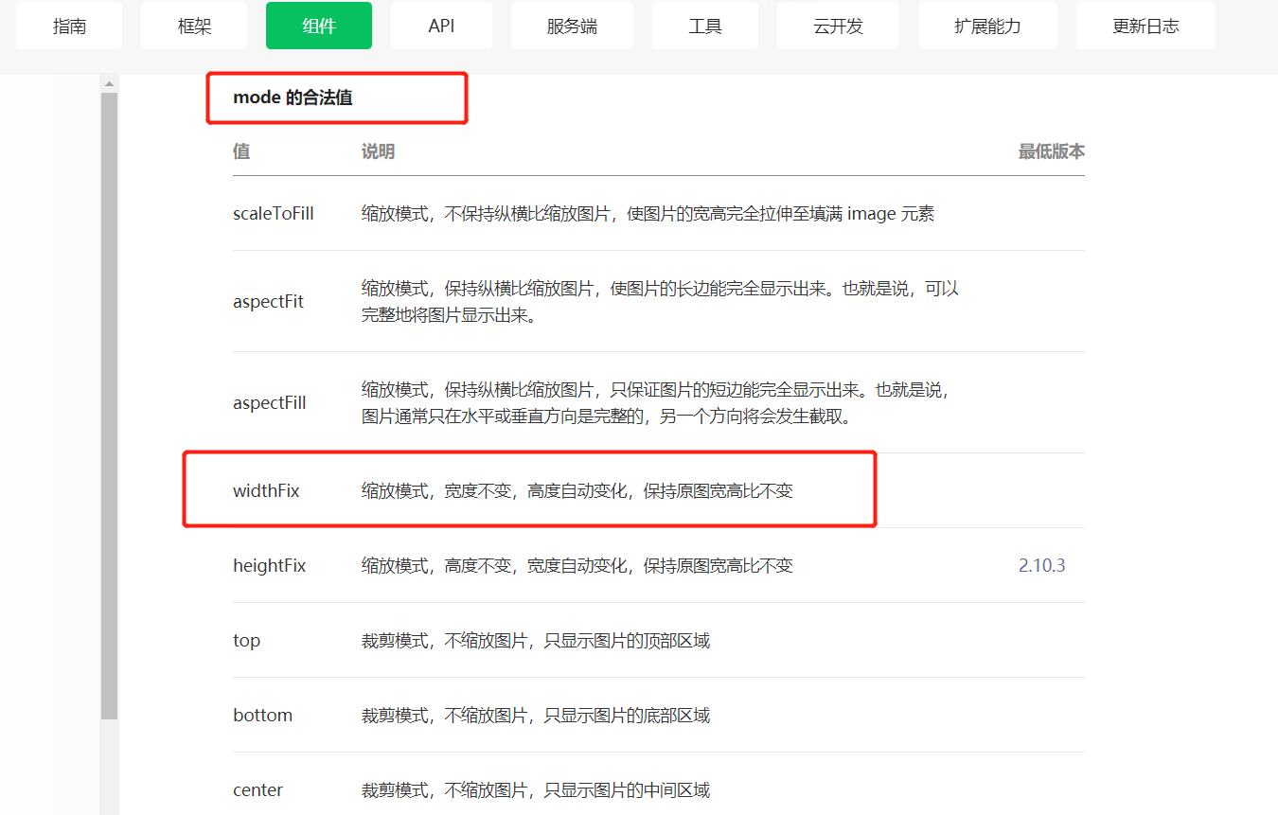This screenshot has width=1278, height=815.
Task: Click the 值 column header
Action: 241,151
